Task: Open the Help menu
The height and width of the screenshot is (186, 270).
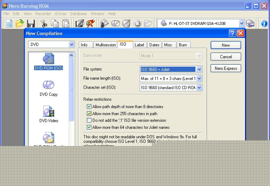Action: coord(112,14)
